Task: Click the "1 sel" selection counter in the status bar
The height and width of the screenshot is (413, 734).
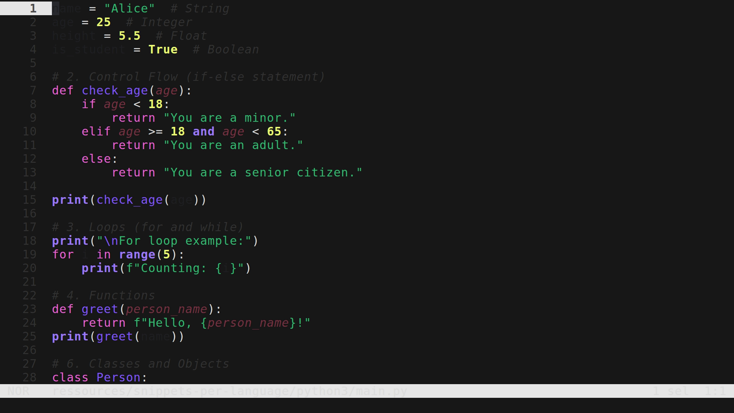Action: pyautogui.click(x=671, y=391)
